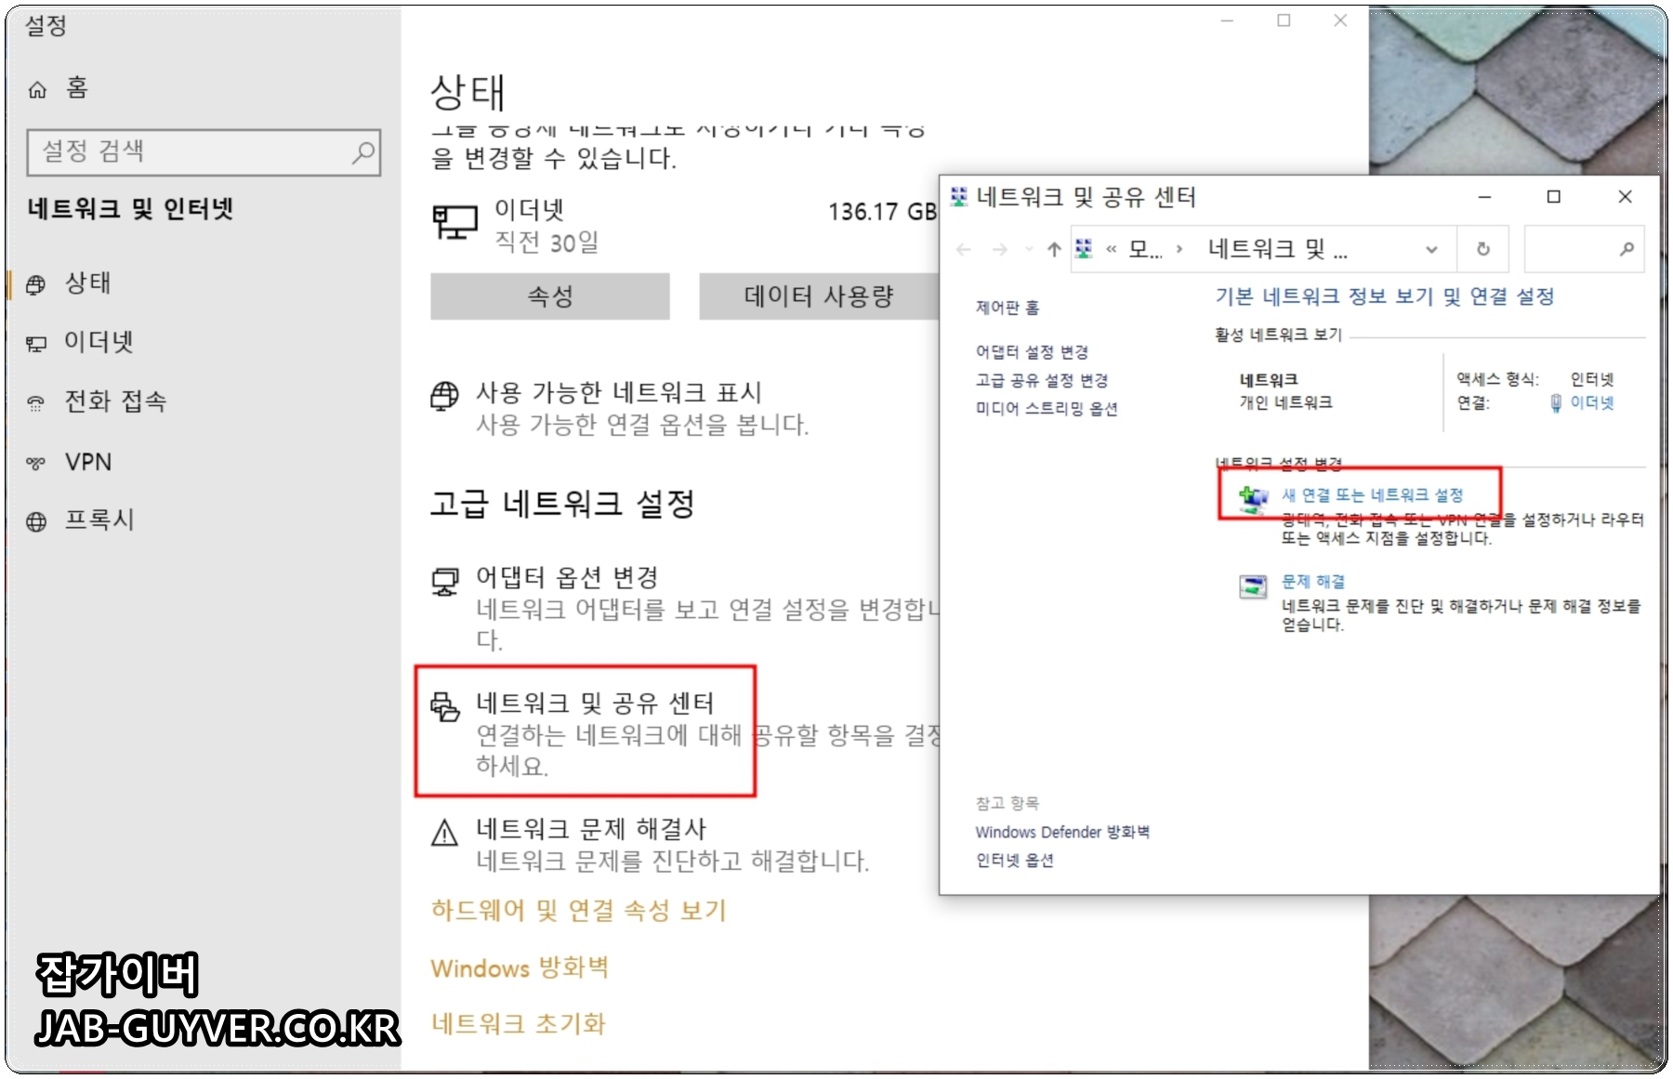Click the control panel icon in address bar
This screenshot has width=1673, height=1079.
1084,249
